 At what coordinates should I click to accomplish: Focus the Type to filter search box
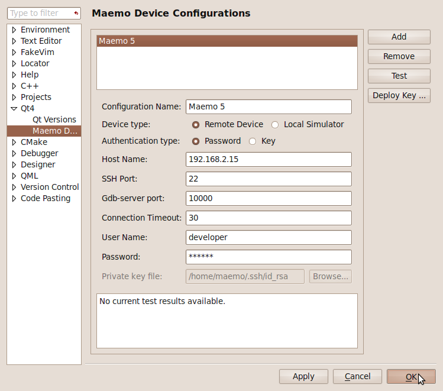click(38, 13)
